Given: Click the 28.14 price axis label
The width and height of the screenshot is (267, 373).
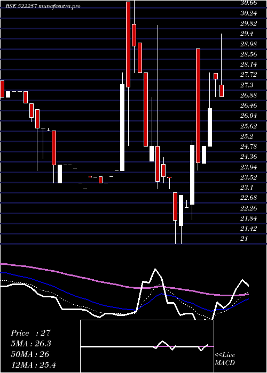Looking at the screenshot, I should pyautogui.click(x=249, y=64).
